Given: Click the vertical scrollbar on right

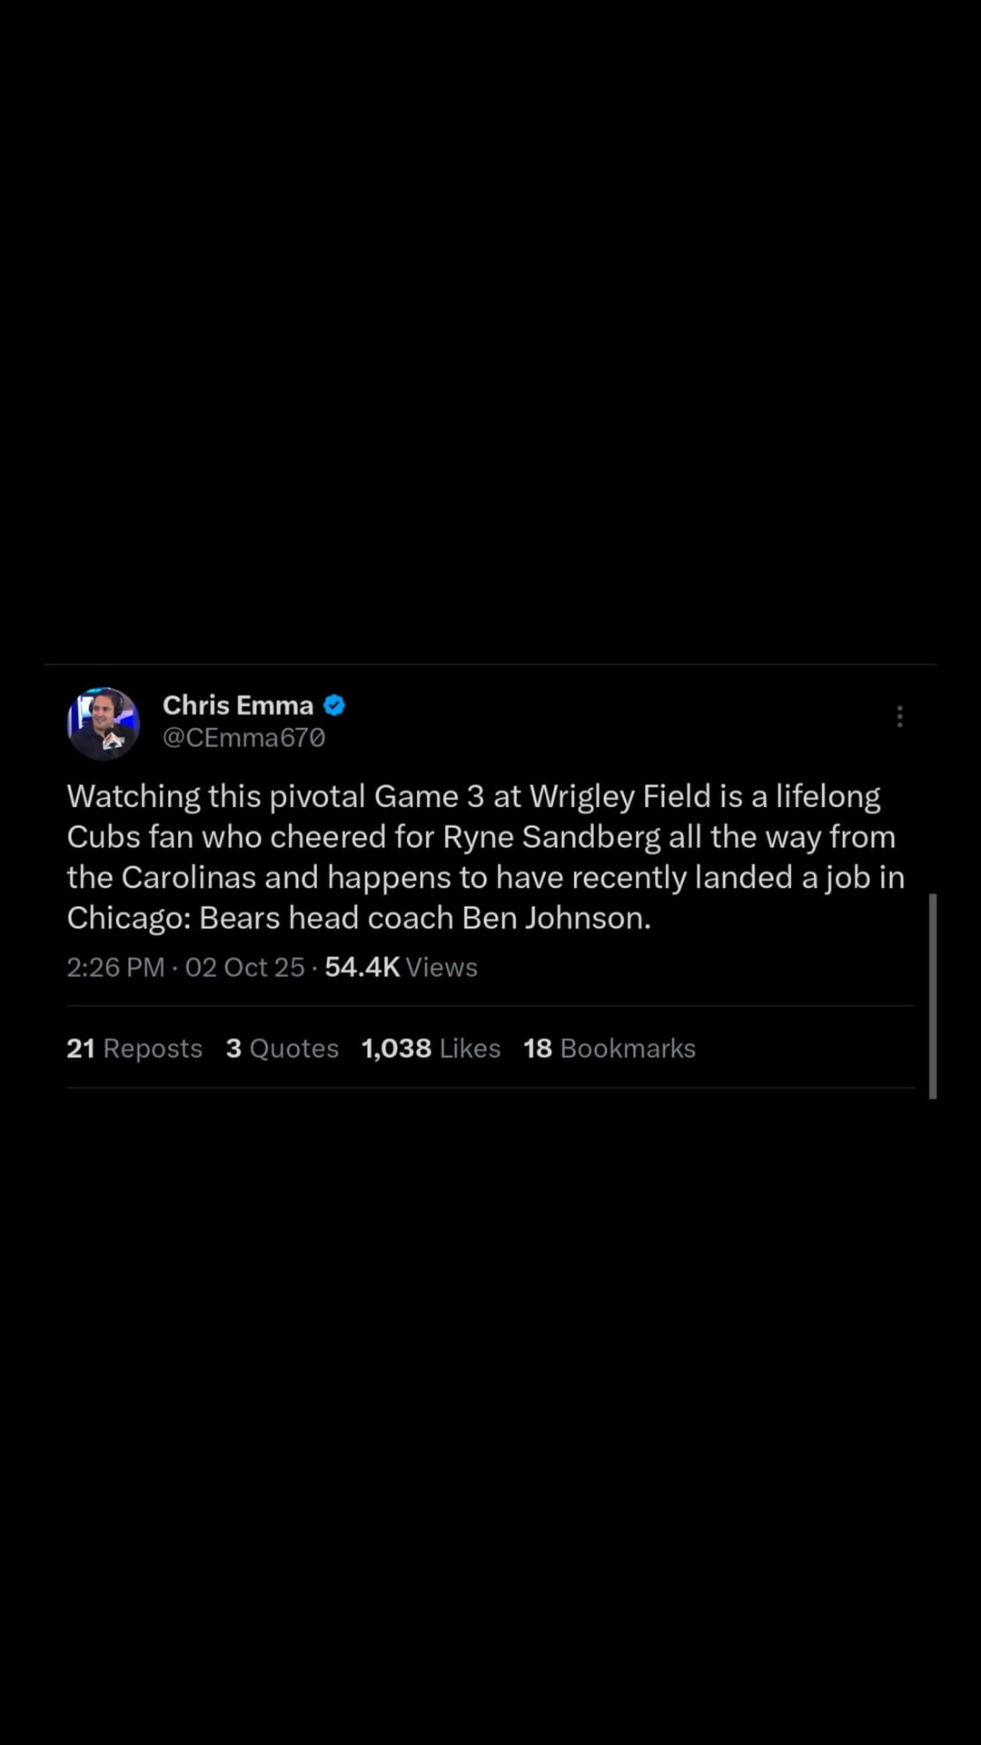Looking at the screenshot, I should [x=932, y=996].
